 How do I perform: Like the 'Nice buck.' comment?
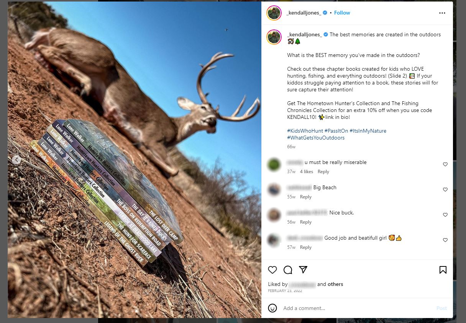coord(445,215)
